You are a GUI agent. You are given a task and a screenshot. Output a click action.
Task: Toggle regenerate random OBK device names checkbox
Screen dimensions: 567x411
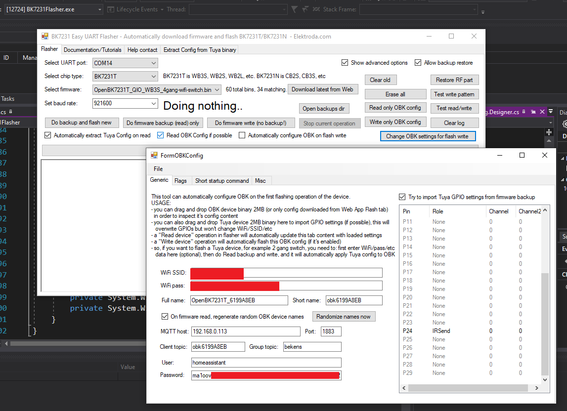coord(165,317)
